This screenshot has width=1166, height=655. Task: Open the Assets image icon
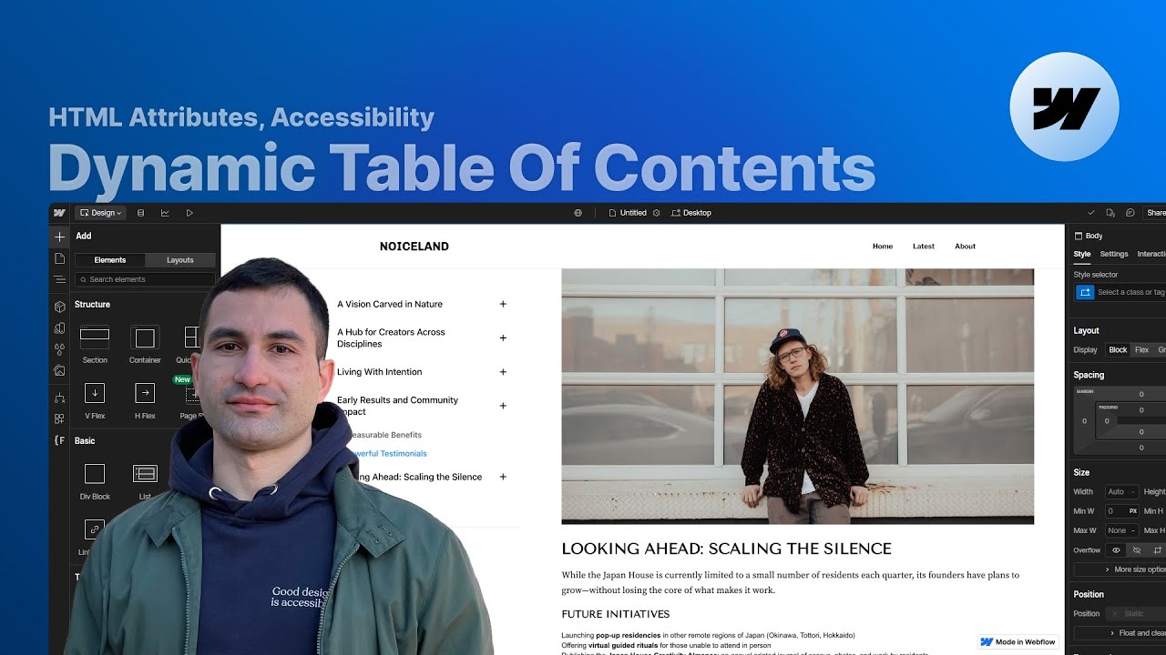tap(59, 370)
